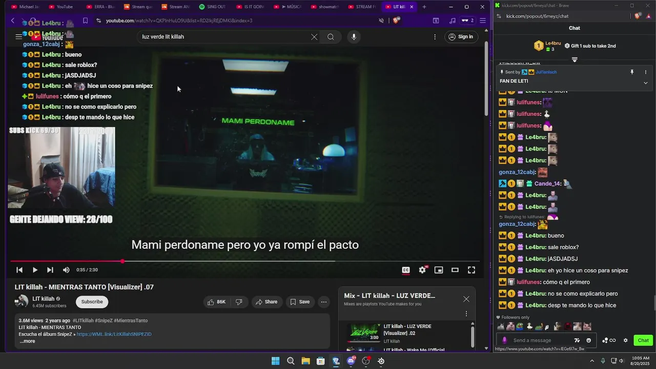Toggle closed captions on the video
Image resolution: width=656 pixels, height=369 pixels.
(406, 270)
